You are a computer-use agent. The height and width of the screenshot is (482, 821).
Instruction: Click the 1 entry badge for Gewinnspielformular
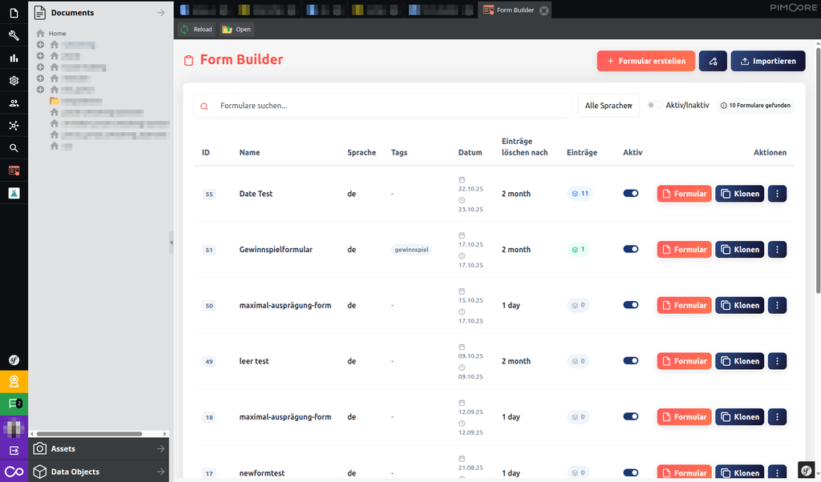(x=578, y=249)
